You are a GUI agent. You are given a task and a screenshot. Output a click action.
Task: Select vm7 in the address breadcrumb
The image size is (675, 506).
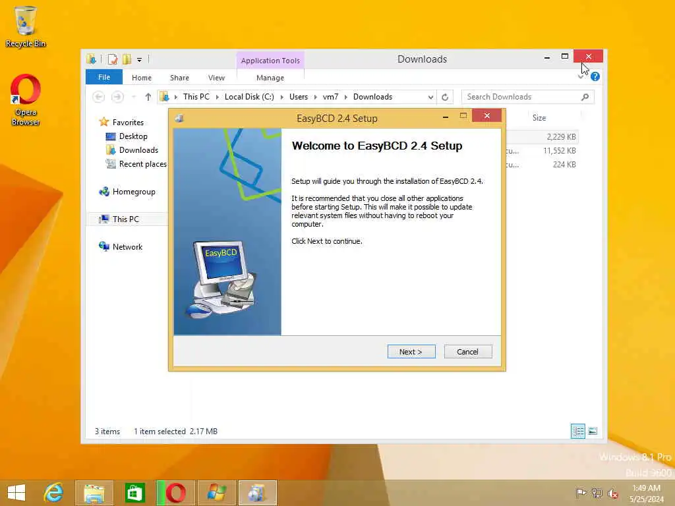coord(331,97)
